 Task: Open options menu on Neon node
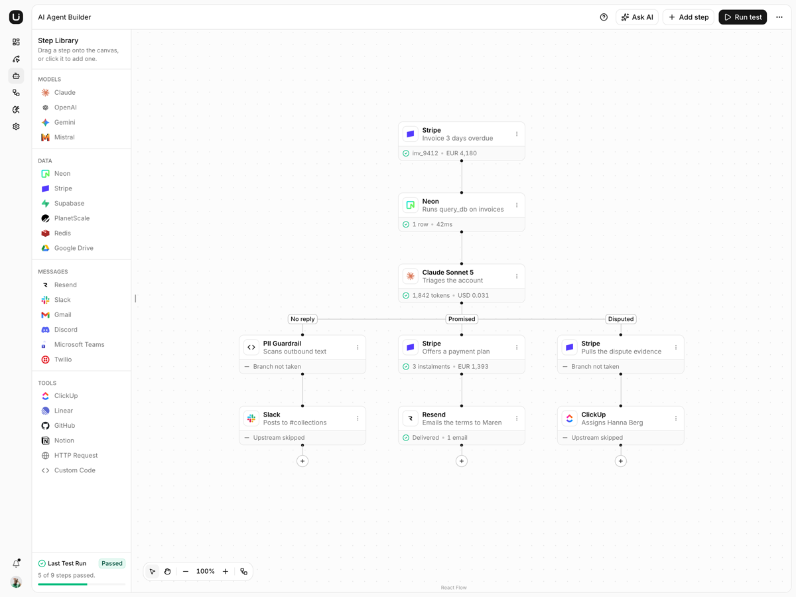click(x=517, y=206)
